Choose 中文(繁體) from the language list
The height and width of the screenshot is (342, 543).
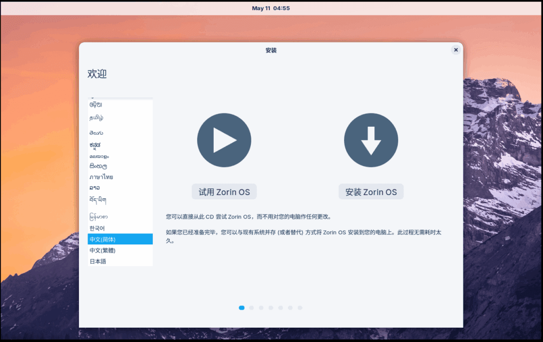102,250
